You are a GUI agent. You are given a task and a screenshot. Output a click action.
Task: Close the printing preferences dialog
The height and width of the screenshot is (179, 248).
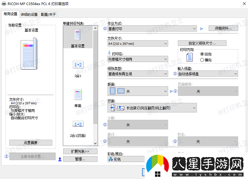(x=244, y=4)
